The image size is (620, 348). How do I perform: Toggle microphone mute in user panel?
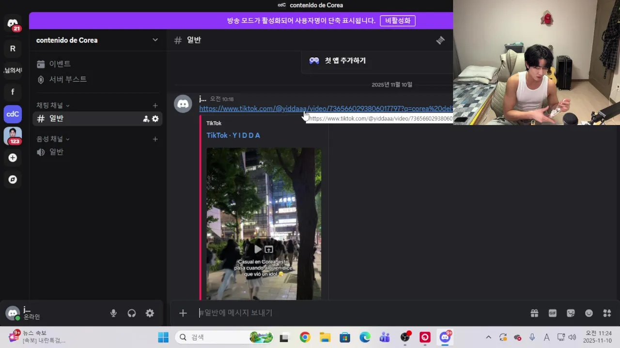pos(113,313)
